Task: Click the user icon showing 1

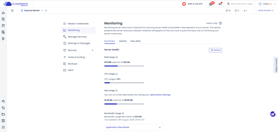Action: [245, 11]
